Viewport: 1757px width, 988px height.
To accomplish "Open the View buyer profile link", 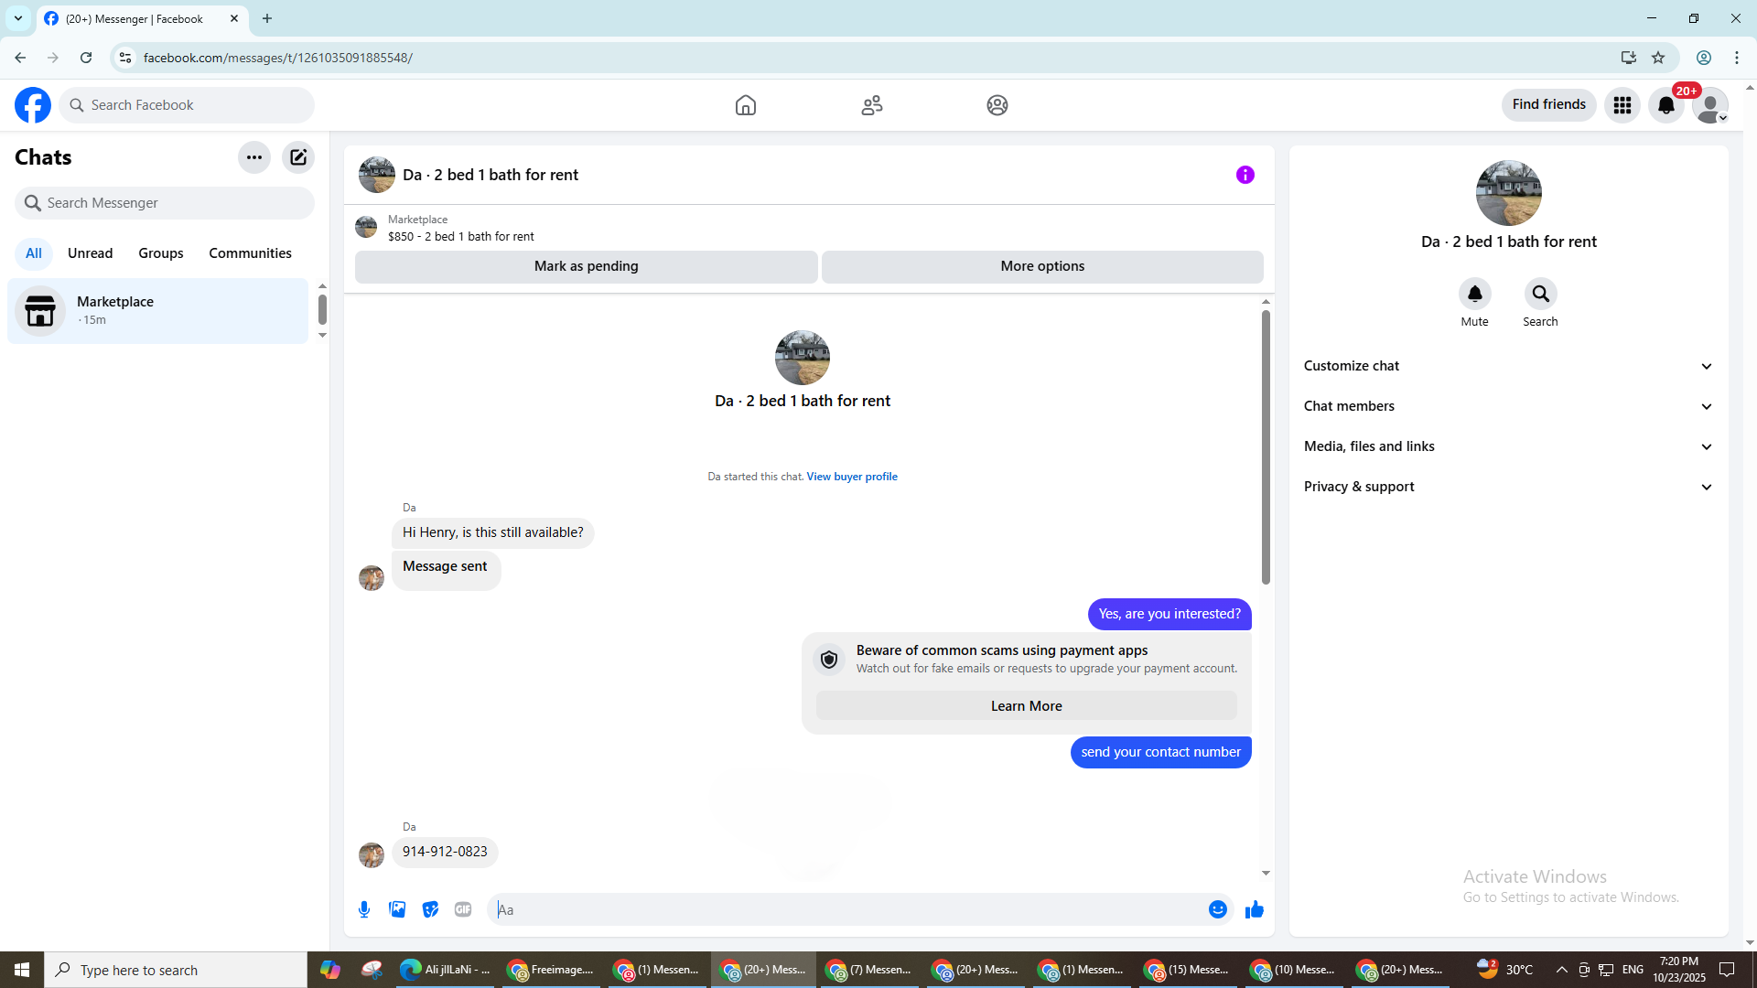I will click(x=851, y=477).
